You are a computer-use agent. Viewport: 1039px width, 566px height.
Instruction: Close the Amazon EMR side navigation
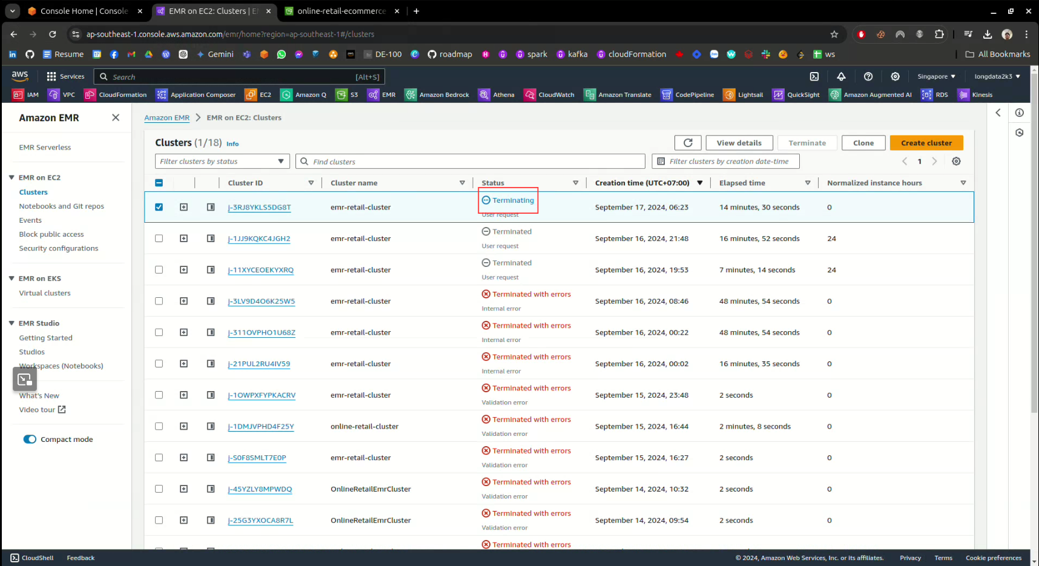[x=116, y=118]
